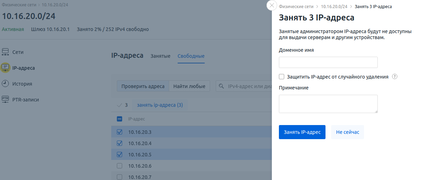Click the search magnifier icon
The image size is (424, 180).
[x=222, y=86]
